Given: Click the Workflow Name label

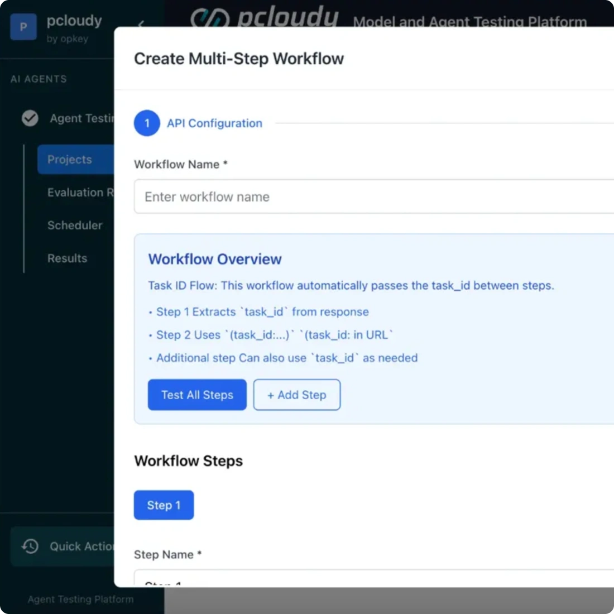Looking at the screenshot, I should (180, 164).
